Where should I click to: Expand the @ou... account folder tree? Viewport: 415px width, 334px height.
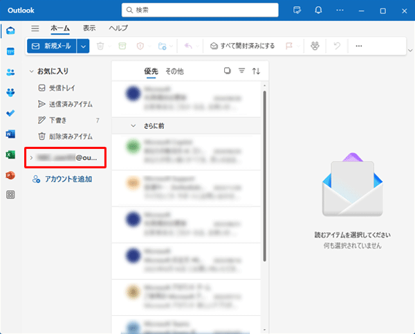point(31,158)
